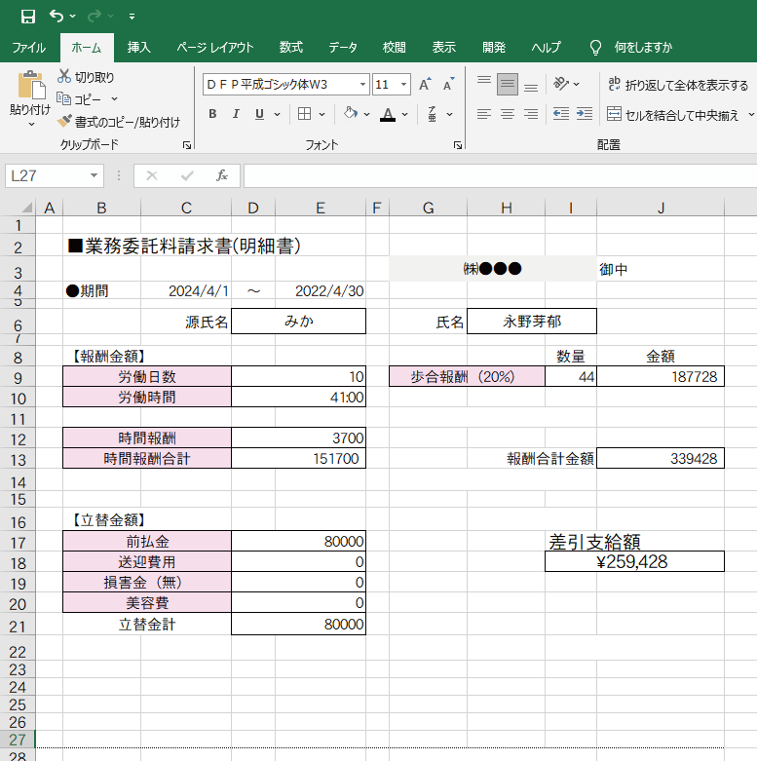This screenshot has height=761, width=757.
Task: Click the Save icon in quick access toolbar
Action: tap(27, 16)
